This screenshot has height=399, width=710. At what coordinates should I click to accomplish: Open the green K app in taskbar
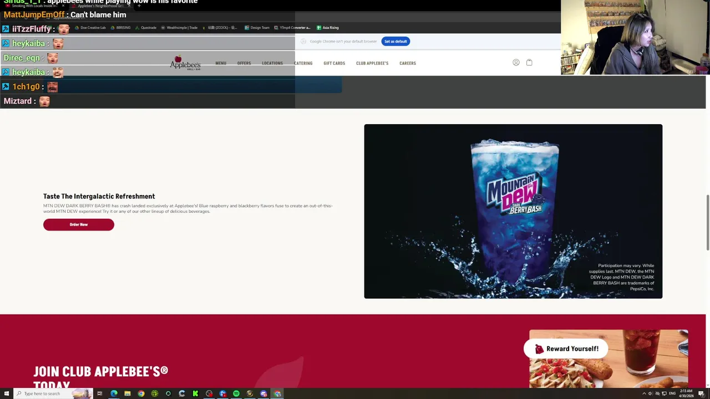[195, 393]
